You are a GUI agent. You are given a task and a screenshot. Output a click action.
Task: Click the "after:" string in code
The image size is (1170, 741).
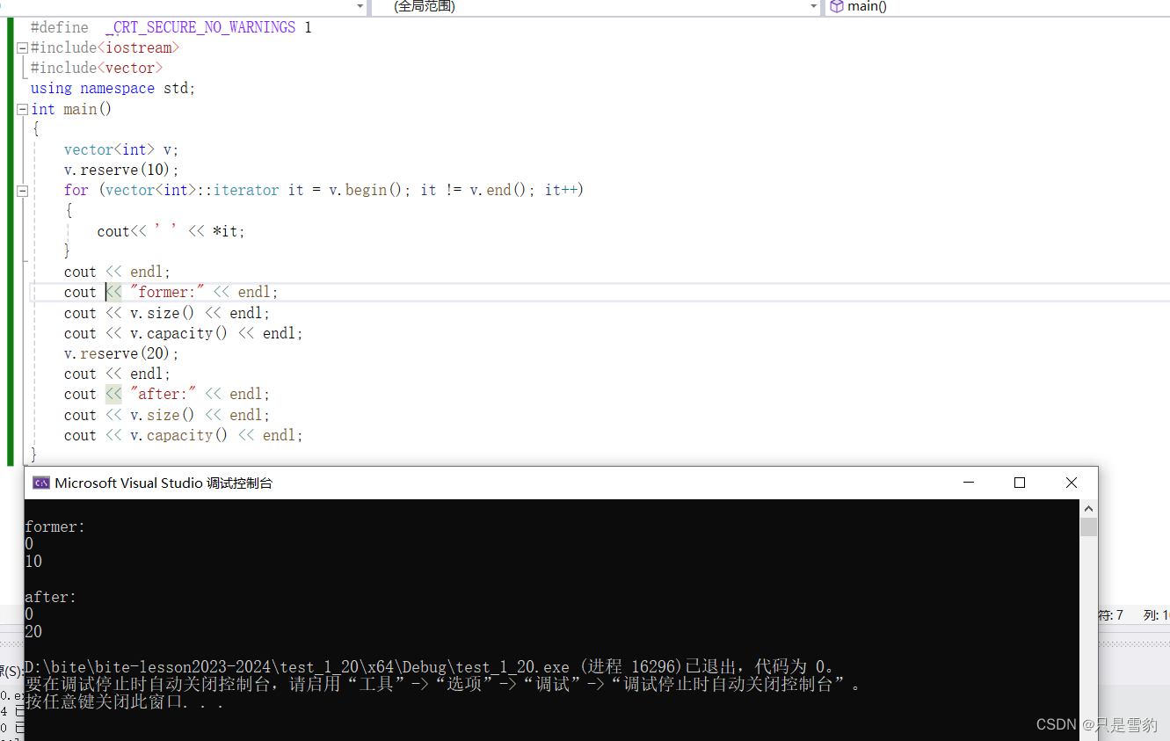pyautogui.click(x=163, y=394)
